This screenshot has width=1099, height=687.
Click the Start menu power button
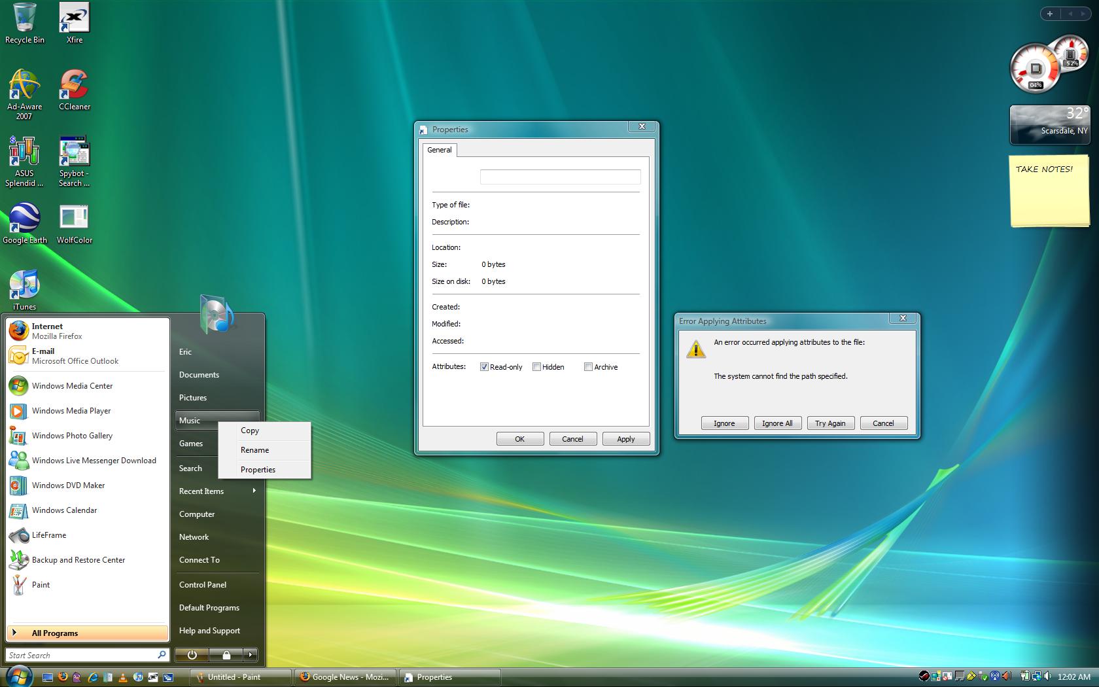click(x=192, y=655)
